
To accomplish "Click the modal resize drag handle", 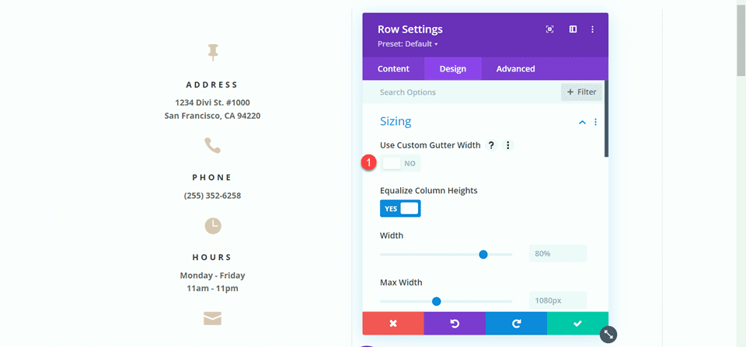I will click(609, 335).
